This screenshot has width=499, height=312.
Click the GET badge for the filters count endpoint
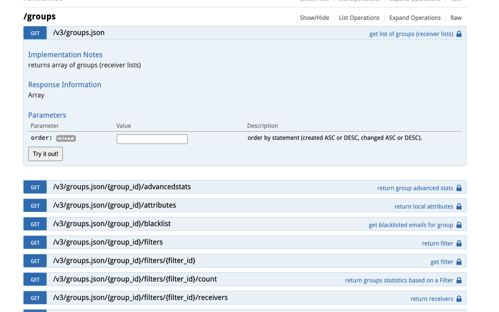34,279
